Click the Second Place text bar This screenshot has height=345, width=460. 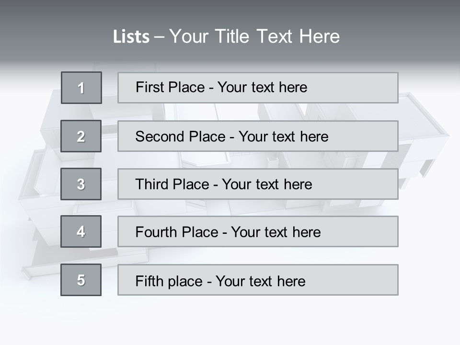tap(258, 136)
